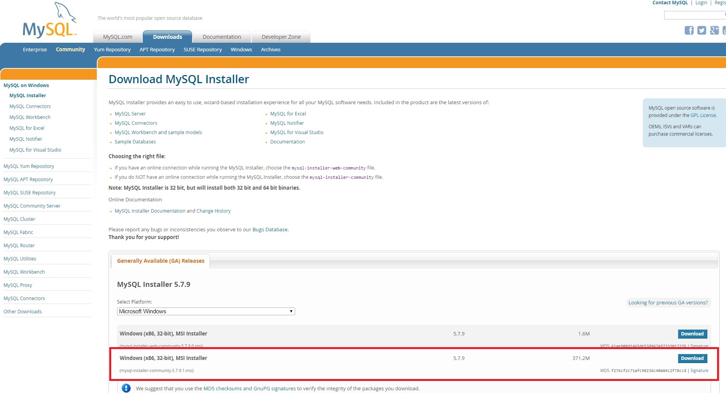Open MySQL for Visual Studio in product list
The image size is (726, 393).
pos(297,133)
